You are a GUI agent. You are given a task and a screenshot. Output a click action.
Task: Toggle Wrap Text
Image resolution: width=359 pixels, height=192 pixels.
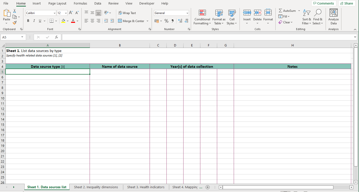127,13
